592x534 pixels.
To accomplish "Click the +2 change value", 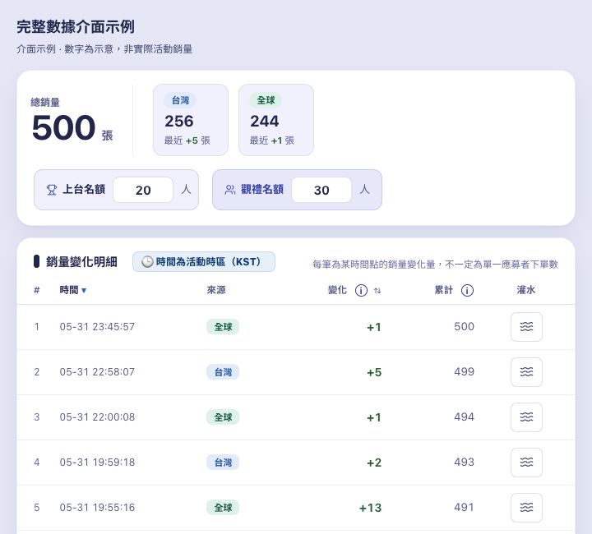I will [374, 463].
